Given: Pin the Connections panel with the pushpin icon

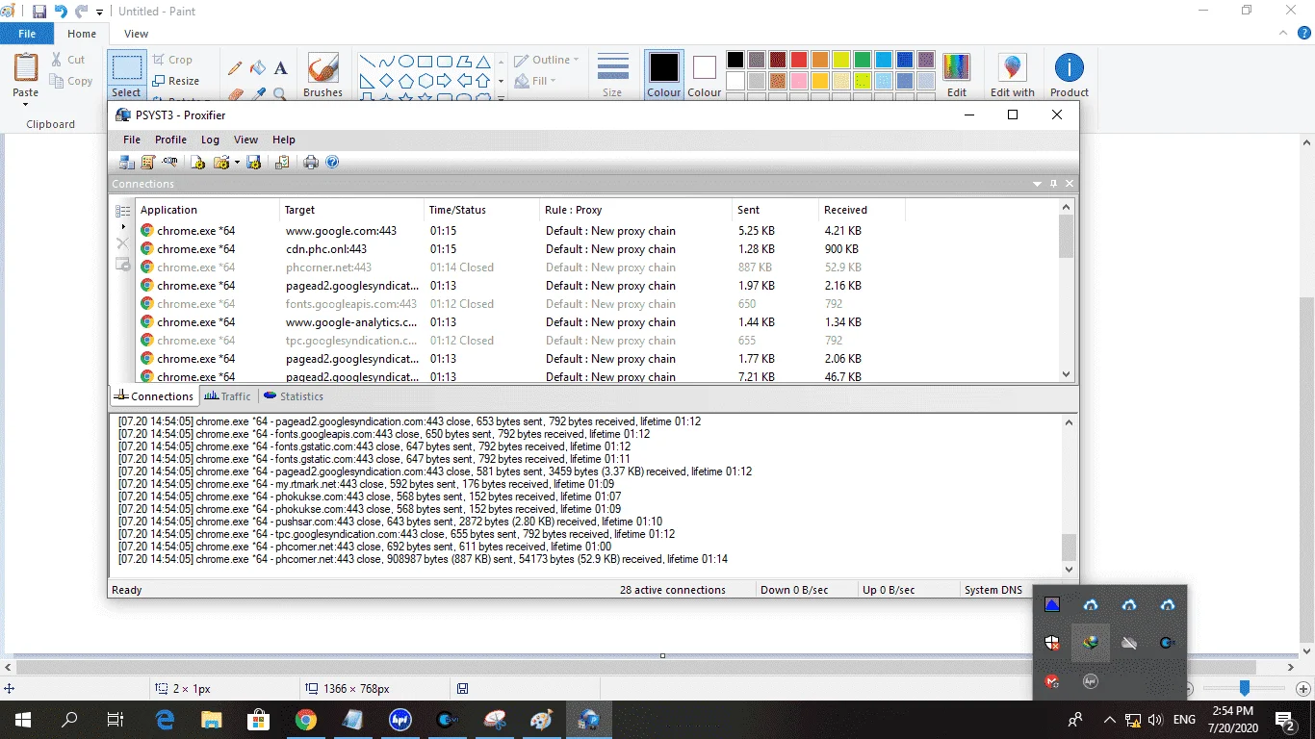Looking at the screenshot, I should pos(1053,184).
